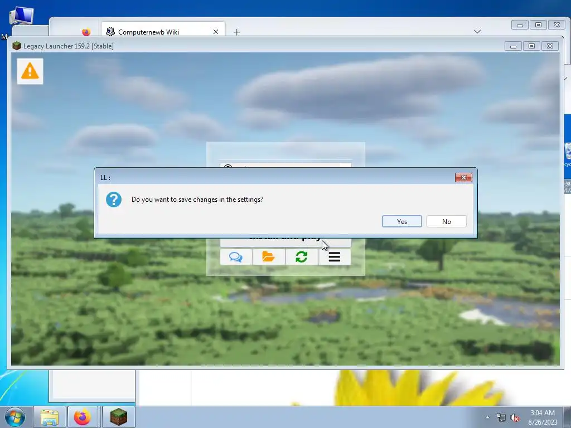Click the blue question mark dialog icon
Viewport: 571px width, 428px height.
coord(114,200)
